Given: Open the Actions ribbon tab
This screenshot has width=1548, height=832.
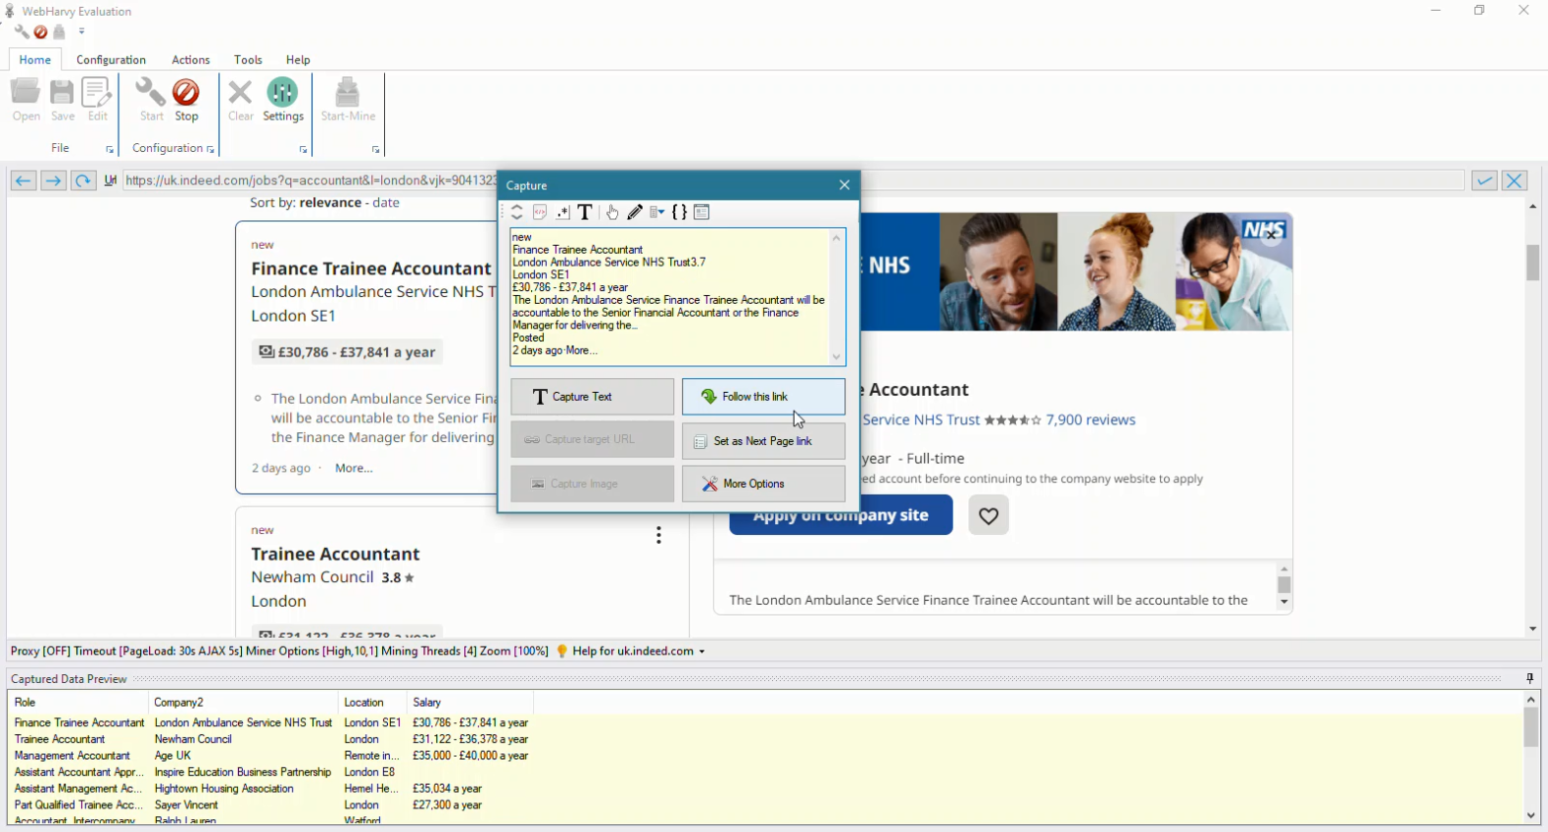Looking at the screenshot, I should tap(191, 60).
